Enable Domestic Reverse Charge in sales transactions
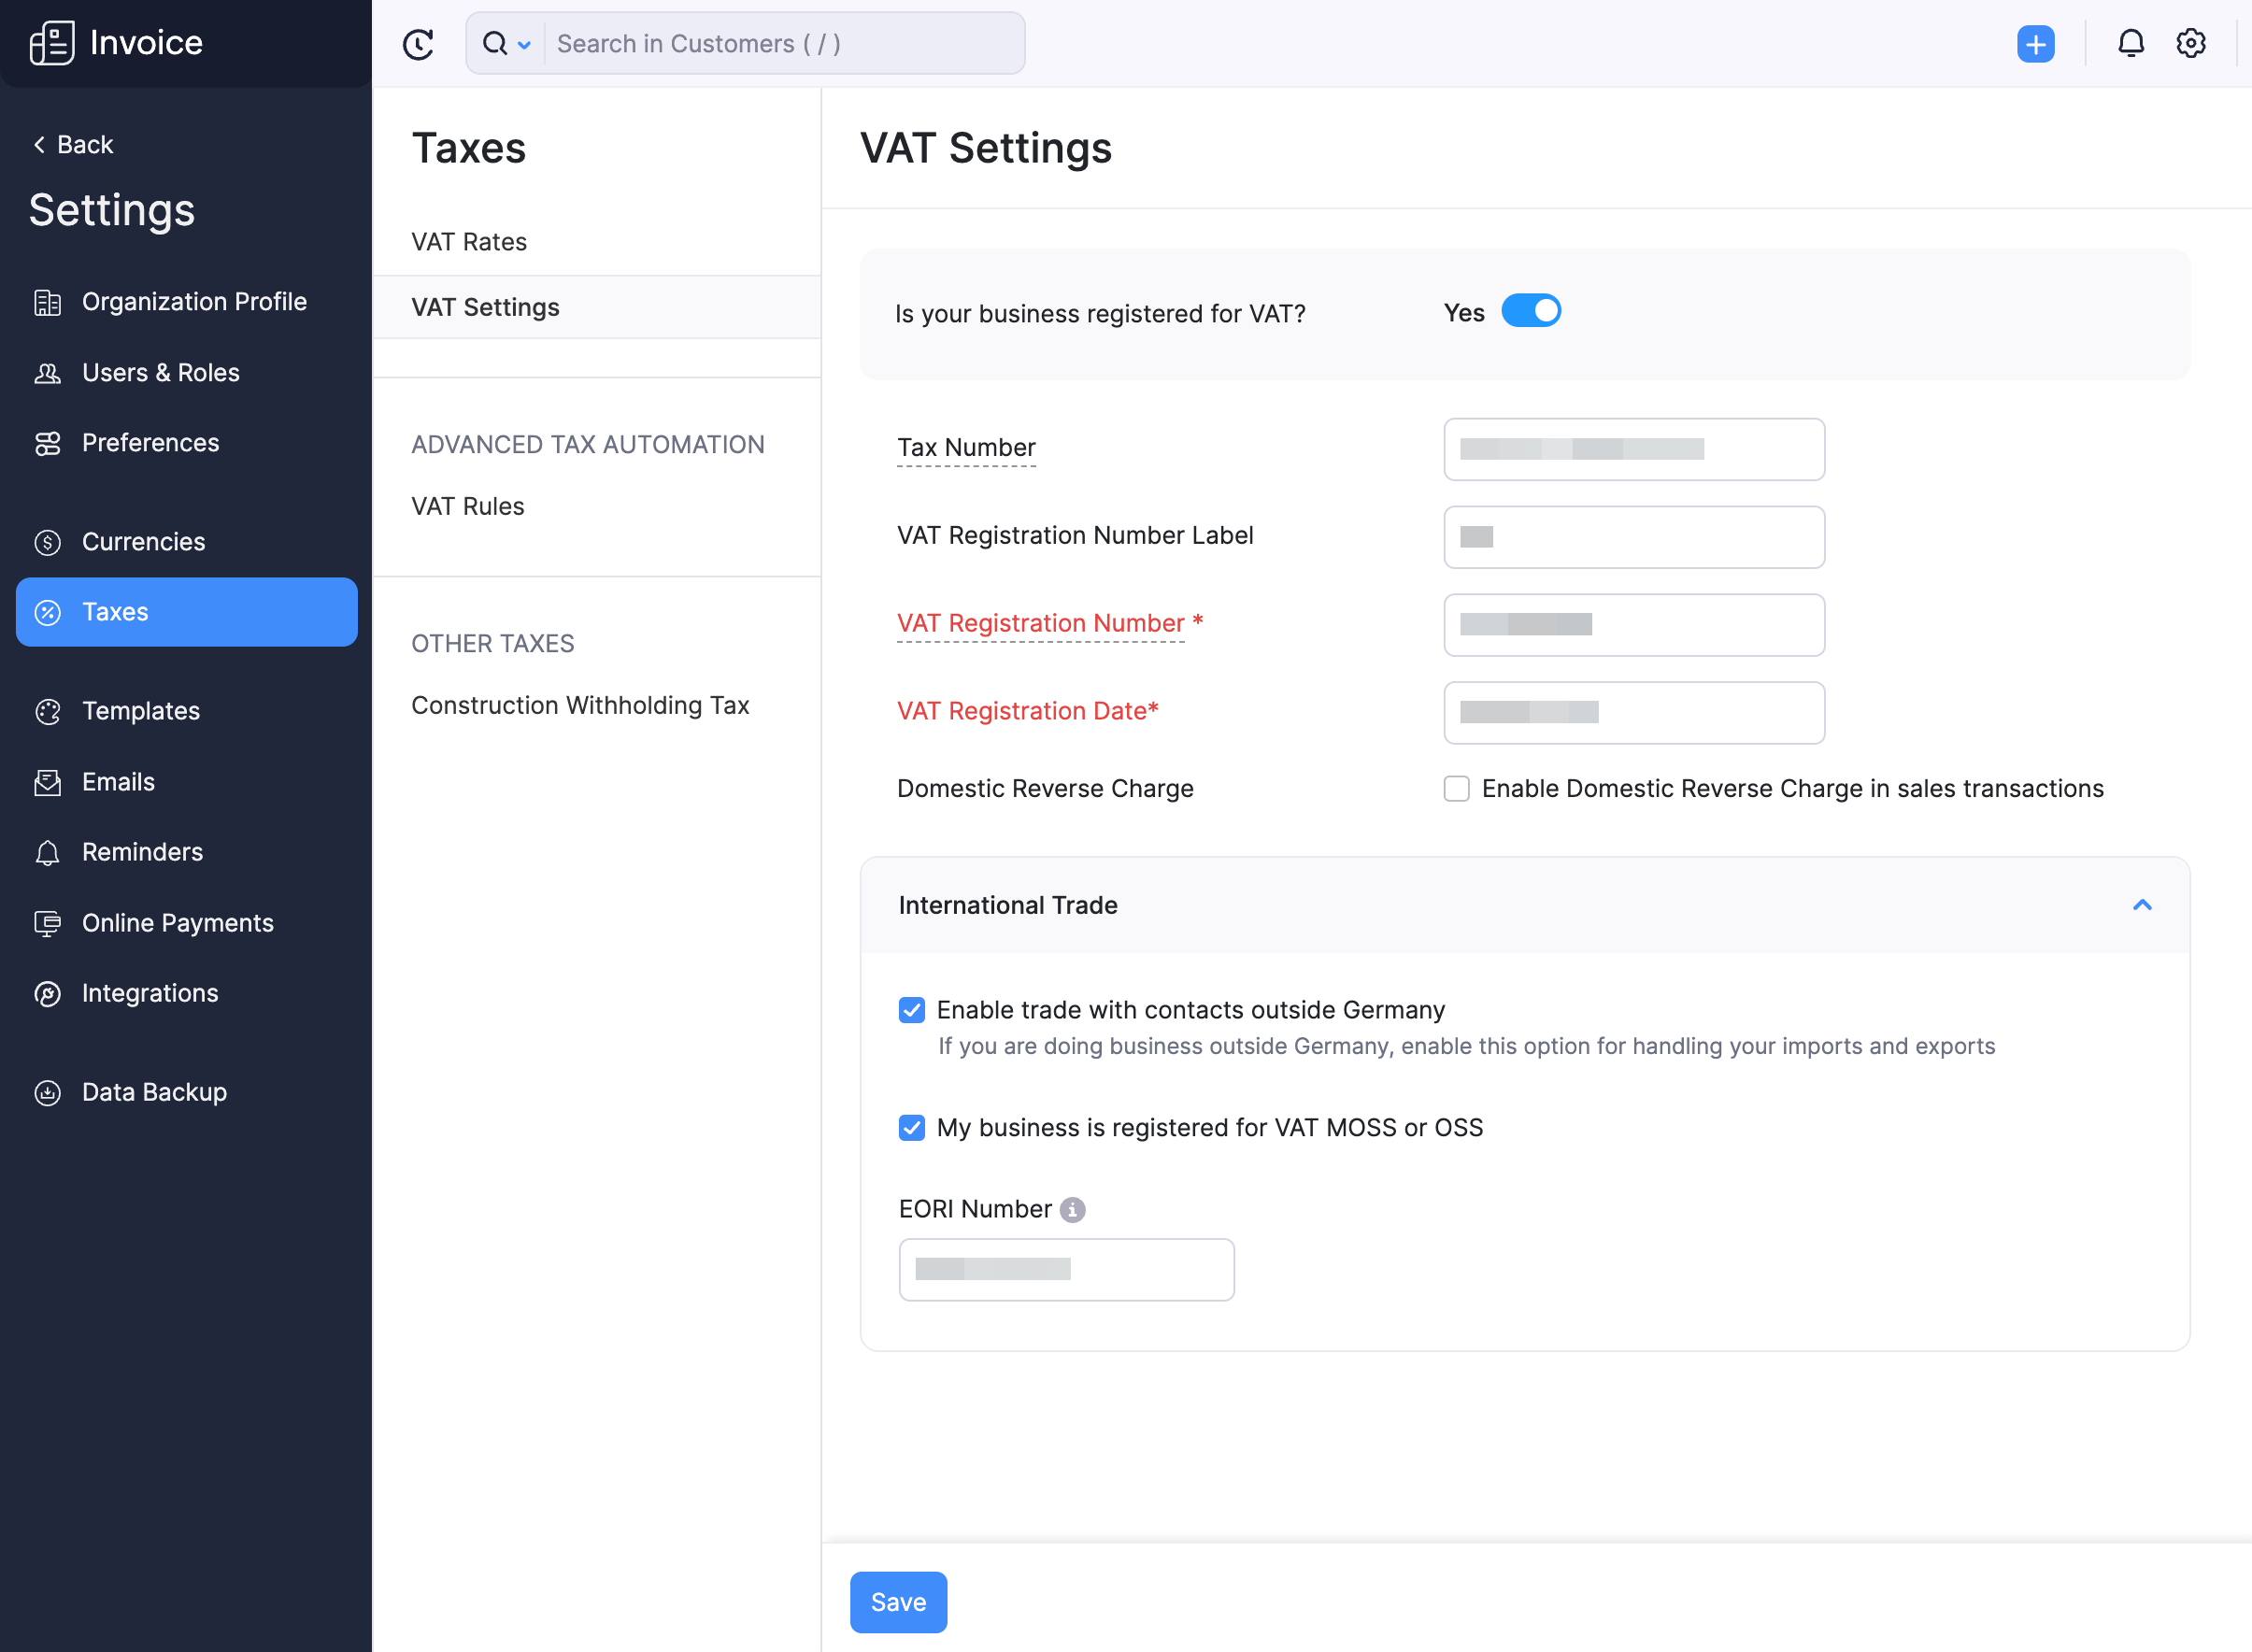This screenshot has height=1652, width=2252. 1456,789
